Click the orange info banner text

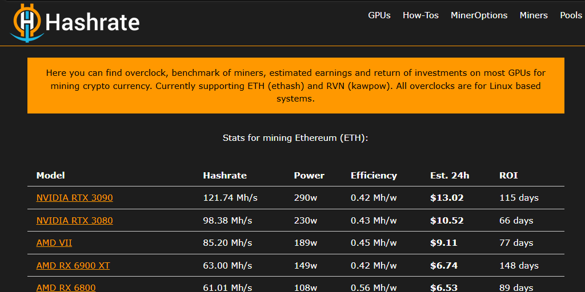296,86
